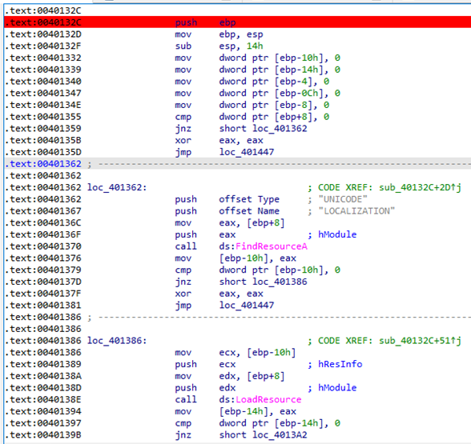Select the jnz short loc_401386 target
The width and height of the screenshot is (471, 444).
[280, 282]
